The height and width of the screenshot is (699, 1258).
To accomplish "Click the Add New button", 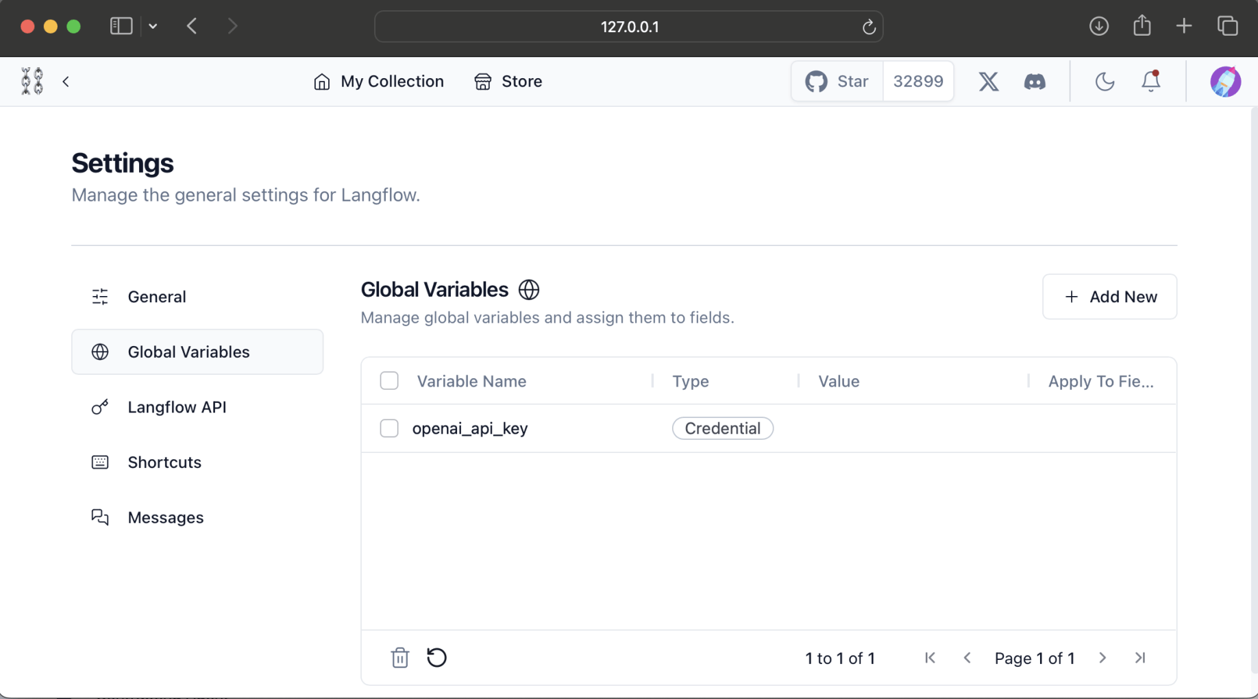I will [x=1109, y=297].
